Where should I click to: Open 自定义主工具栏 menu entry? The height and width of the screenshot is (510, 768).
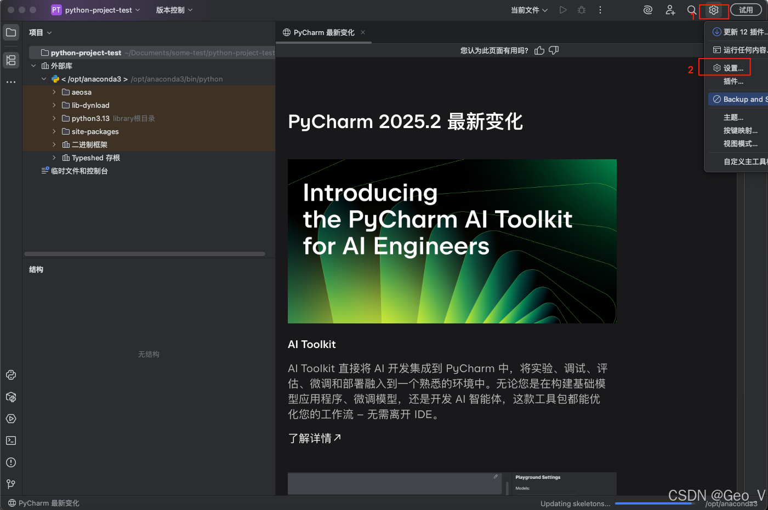click(x=738, y=161)
